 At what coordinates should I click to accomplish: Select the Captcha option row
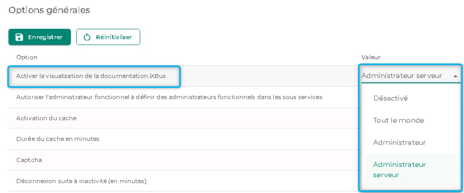(x=29, y=160)
